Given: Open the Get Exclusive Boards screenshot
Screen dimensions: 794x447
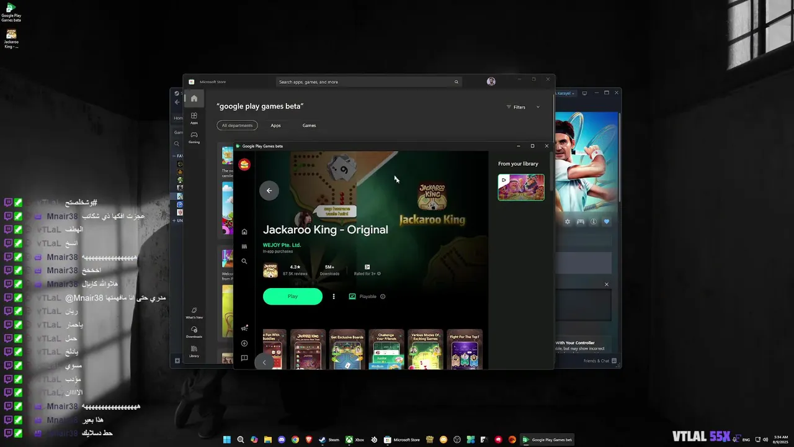Looking at the screenshot, I should [x=347, y=350].
